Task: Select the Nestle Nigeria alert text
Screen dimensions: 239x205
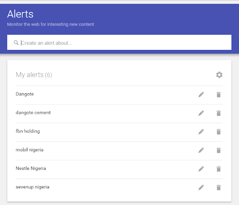Action: pyautogui.click(x=31, y=168)
